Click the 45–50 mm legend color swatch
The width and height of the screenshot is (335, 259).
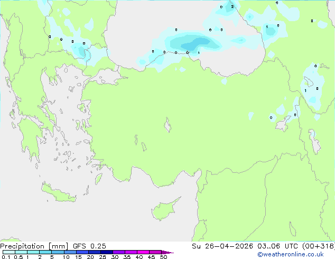pyautogui.click(x=155, y=252)
